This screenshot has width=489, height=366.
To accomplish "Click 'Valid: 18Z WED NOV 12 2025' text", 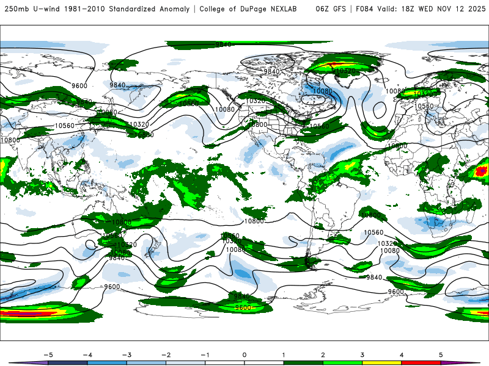I will [x=432, y=9].
